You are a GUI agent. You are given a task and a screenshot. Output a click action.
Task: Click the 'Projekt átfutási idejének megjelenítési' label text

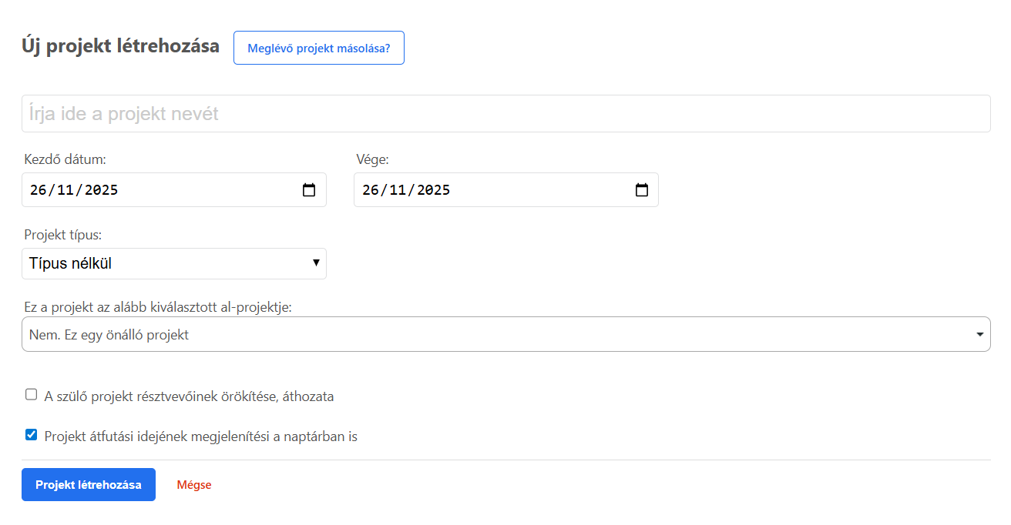coord(200,437)
